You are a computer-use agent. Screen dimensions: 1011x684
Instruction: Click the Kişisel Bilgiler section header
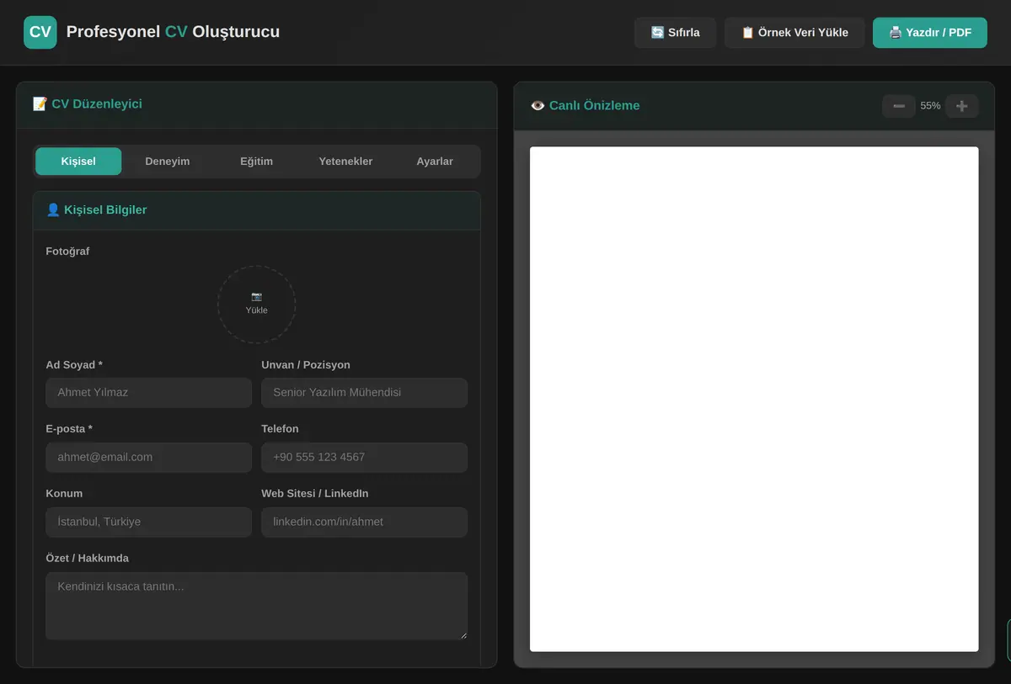click(257, 210)
